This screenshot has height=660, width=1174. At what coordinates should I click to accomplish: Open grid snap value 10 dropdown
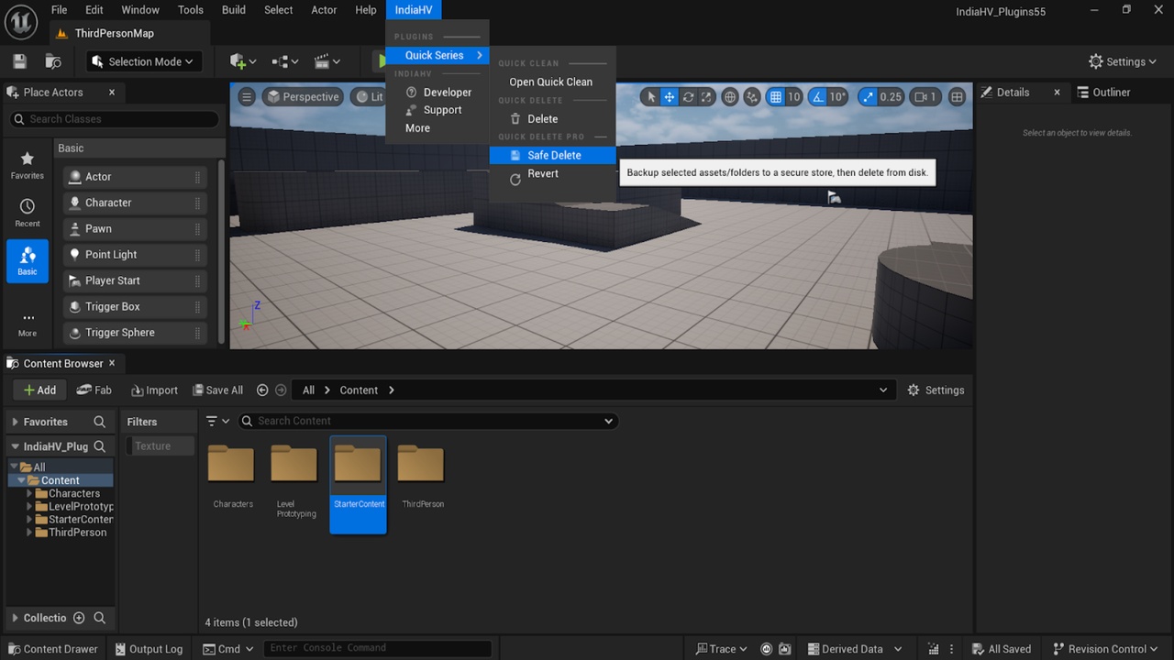pyautogui.click(x=794, y=97)
